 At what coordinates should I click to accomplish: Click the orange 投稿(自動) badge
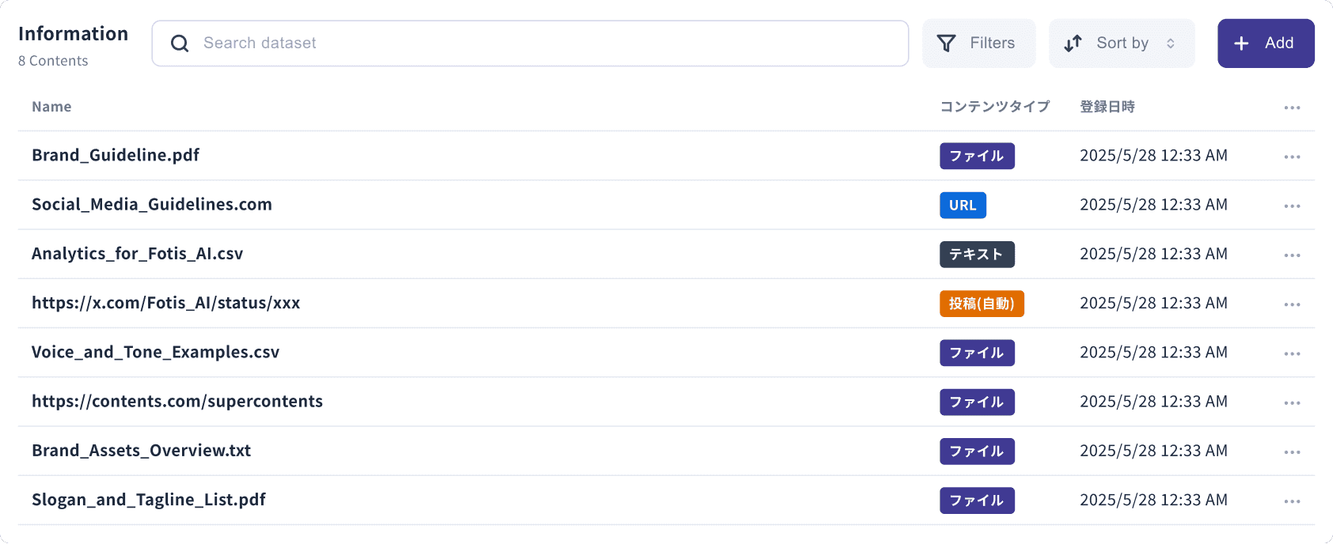point(982,304)
